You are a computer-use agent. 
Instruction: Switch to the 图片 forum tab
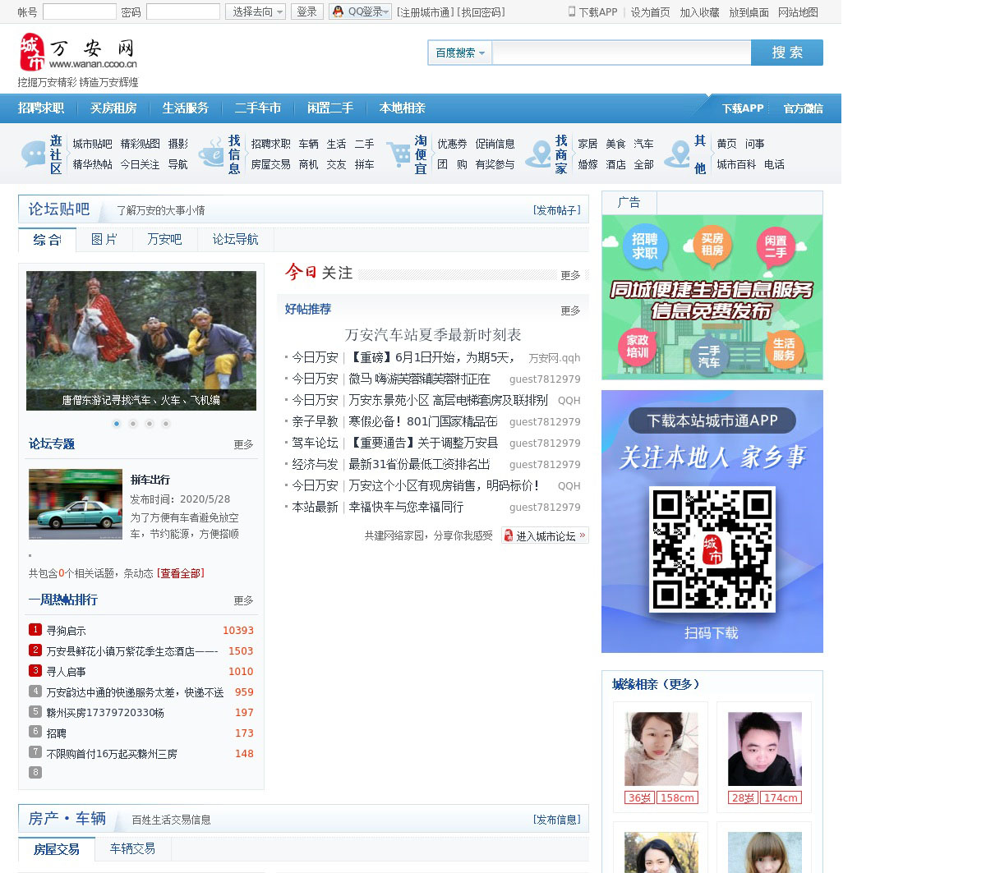(x=104, y=239)
